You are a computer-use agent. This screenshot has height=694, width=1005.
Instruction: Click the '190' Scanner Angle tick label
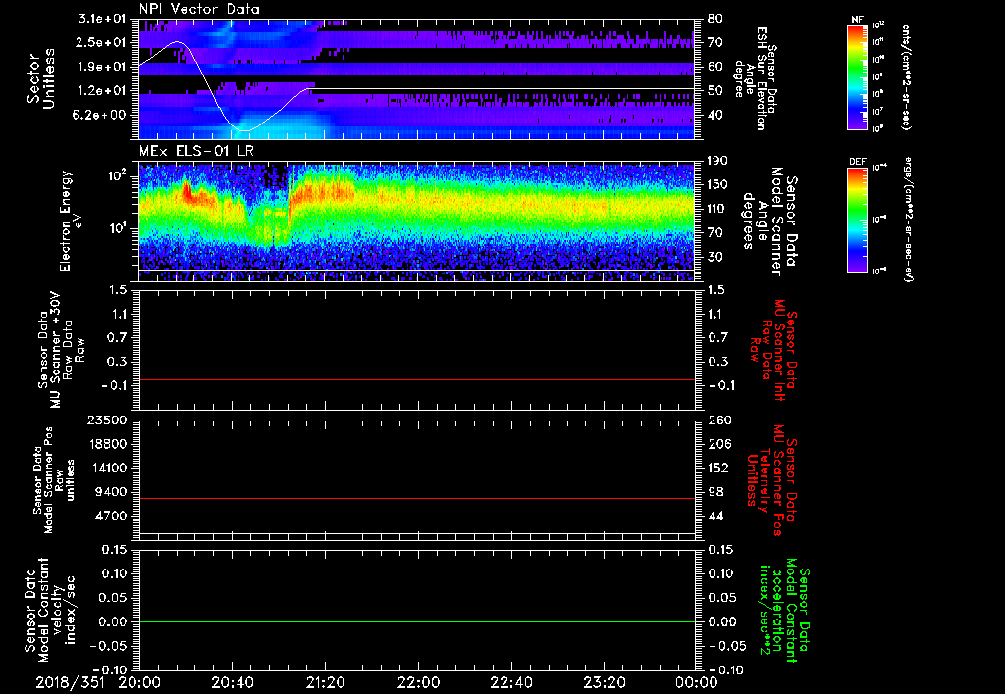pos(717,161)
